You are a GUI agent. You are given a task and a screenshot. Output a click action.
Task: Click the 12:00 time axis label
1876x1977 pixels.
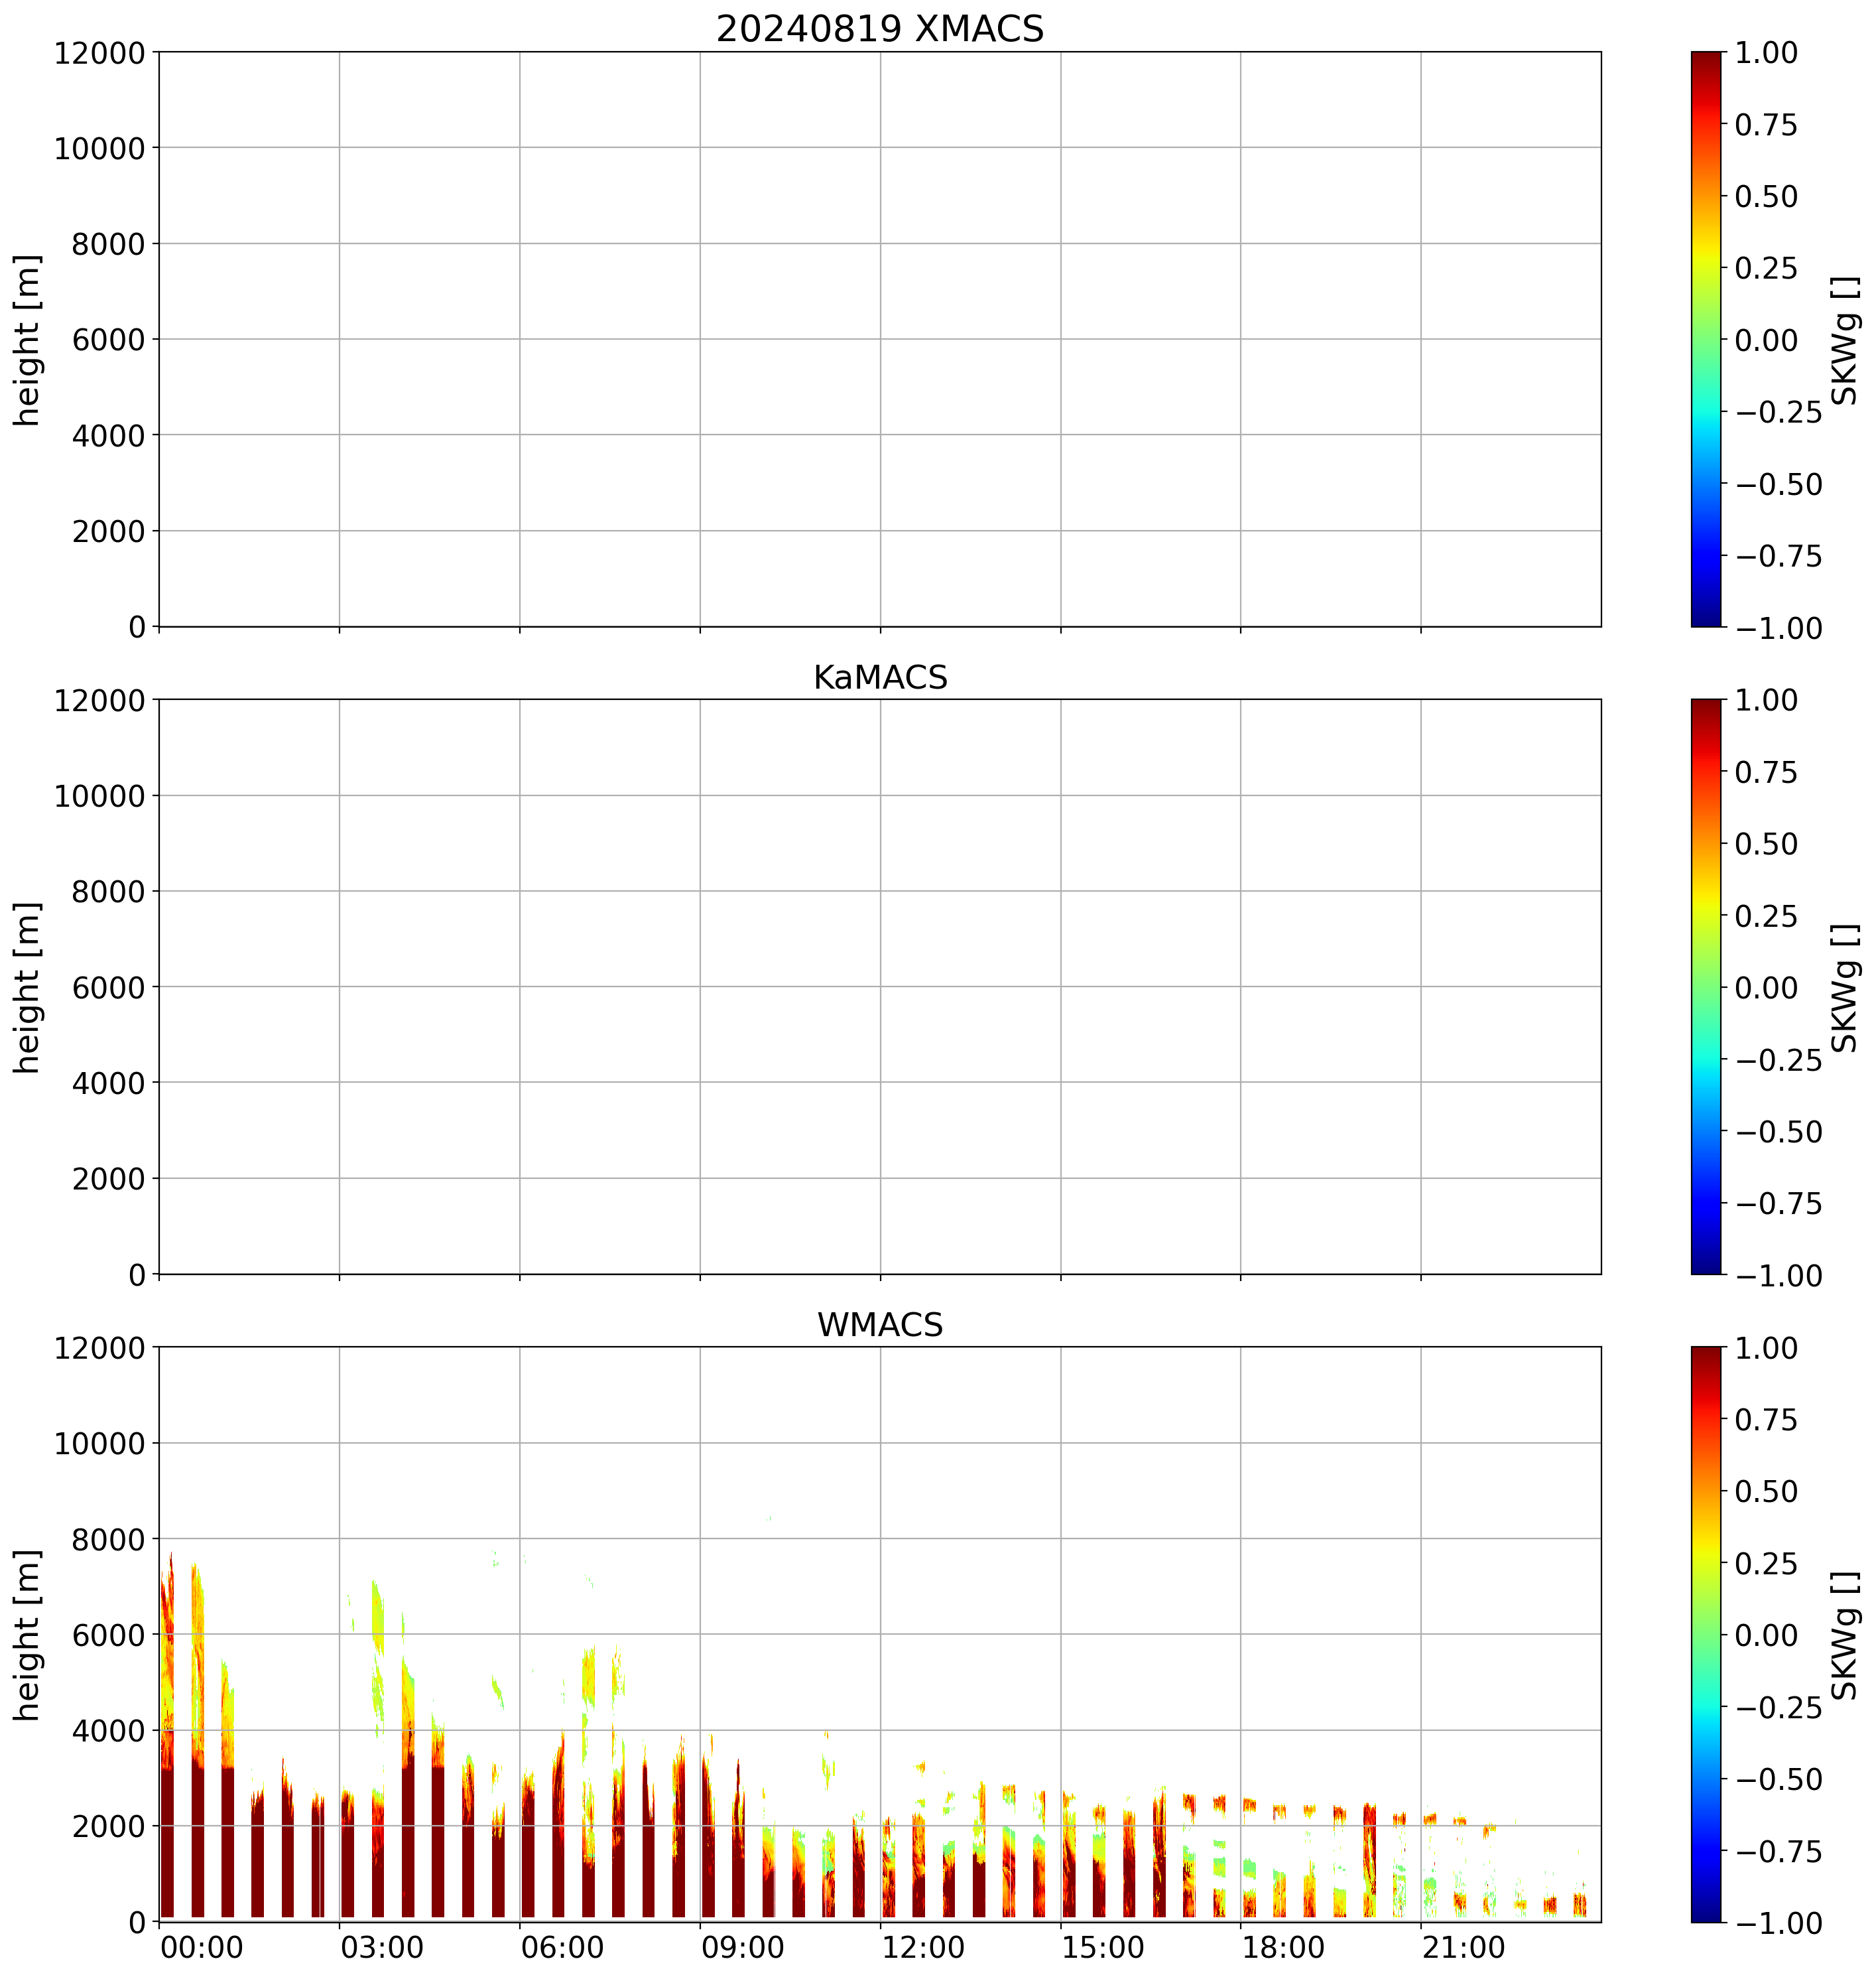click(x=922, y=1948)
